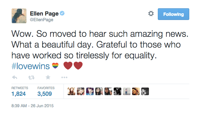Image resolution: width=201 pixels, height=118 pixels.
Task: Open the gear settings dropdown
Action: click(x=151, y=14)
